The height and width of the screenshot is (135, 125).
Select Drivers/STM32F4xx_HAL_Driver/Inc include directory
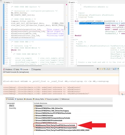click(x=49, y=108)
